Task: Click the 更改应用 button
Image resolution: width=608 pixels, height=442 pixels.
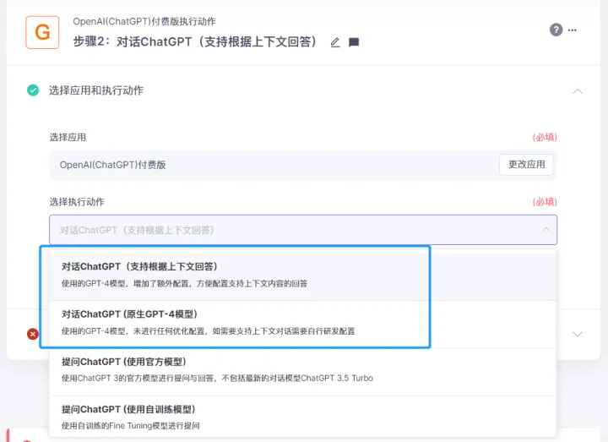Action: pos(526,165)
